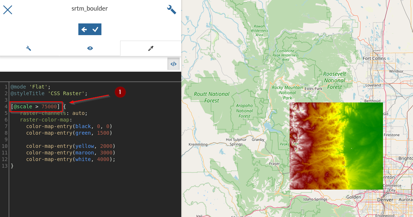Click the black color-map-entry line
The image size is (413, 217).
69,126
